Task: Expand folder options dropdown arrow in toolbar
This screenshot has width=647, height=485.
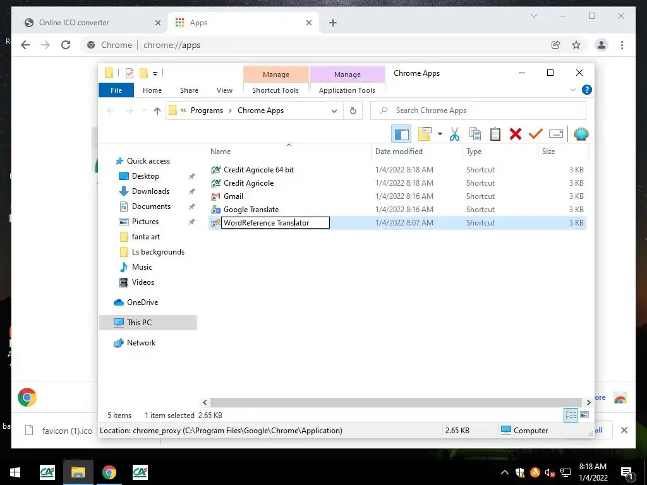Action: tap(440, 134)
